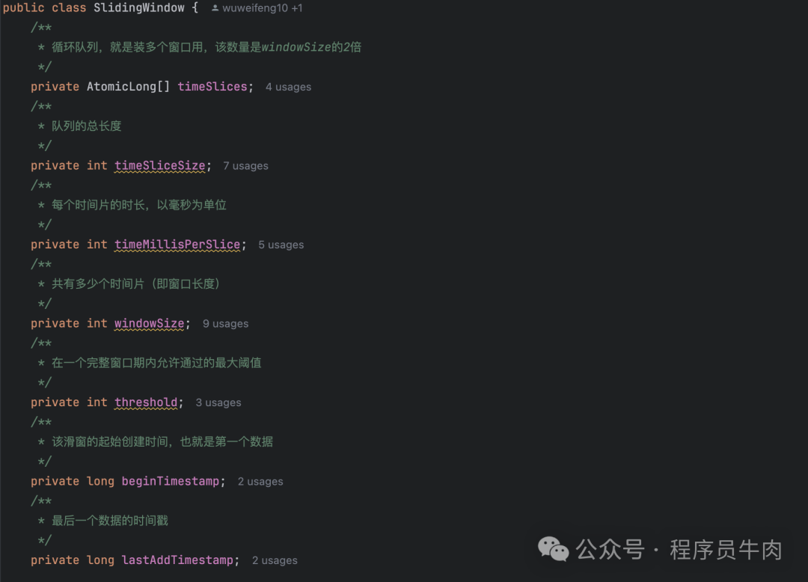Viewport: 808px width, 582px height.
Task: View 9 usages of windowSize
Action: pos(225,323)
